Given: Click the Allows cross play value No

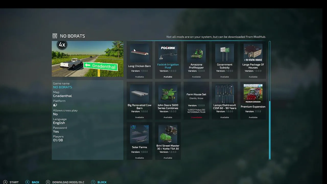Looking at the screenshot, I should (55, 114).
